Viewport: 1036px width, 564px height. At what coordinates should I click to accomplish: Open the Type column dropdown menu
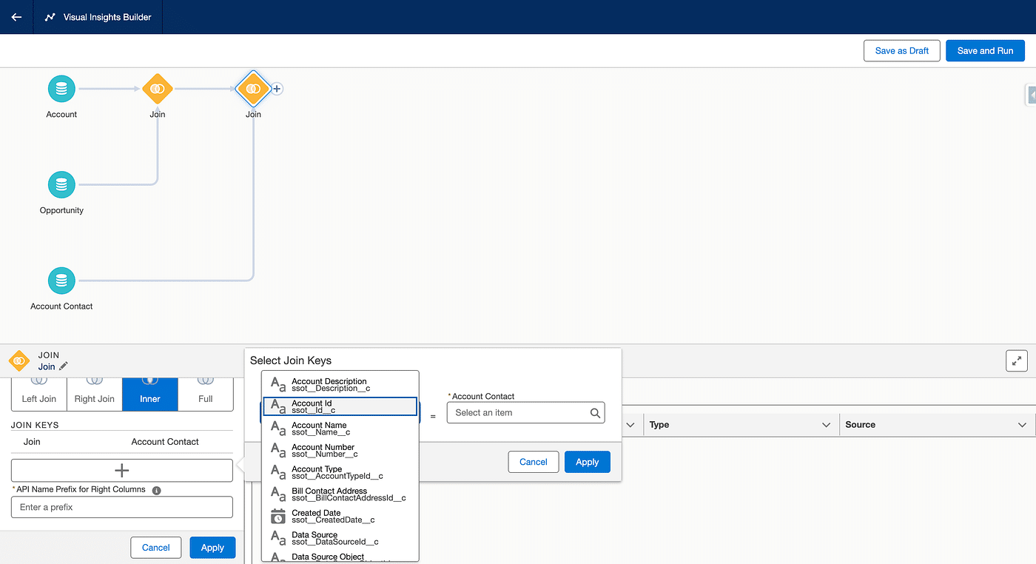[x=826, y=425]
